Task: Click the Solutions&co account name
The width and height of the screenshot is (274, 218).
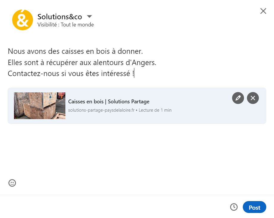Action: tap(60, 17)
